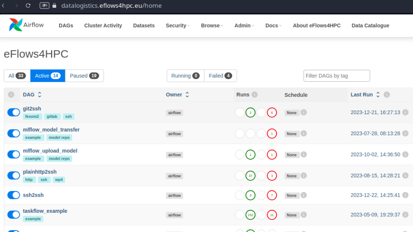Click the info icon next to Last Run header
Viewport: 413px width, 232px height.
387,95
